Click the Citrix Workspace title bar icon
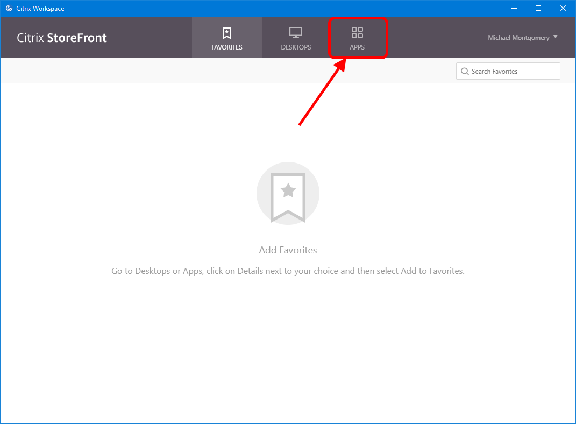 (9, 8)
